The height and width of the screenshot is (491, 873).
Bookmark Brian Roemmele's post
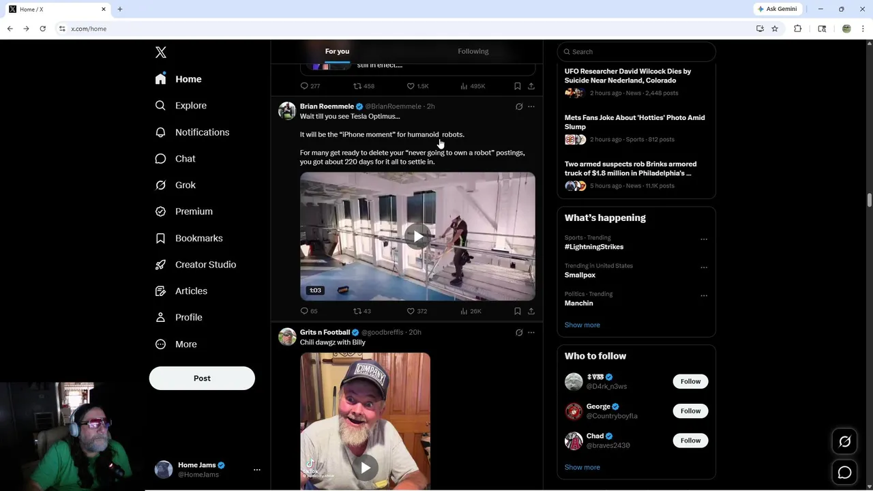[517, 312]
